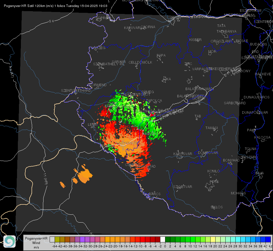This screenshot has width=273, height=251.
Task: Click the SZOMBATHELY city label
Action: 106,64
